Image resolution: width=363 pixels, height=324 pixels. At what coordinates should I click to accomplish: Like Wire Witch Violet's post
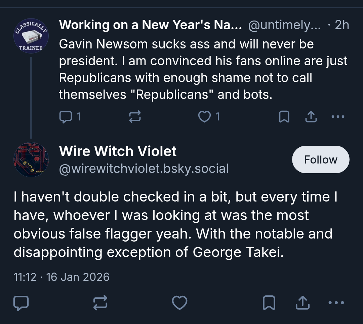point(179,303)
